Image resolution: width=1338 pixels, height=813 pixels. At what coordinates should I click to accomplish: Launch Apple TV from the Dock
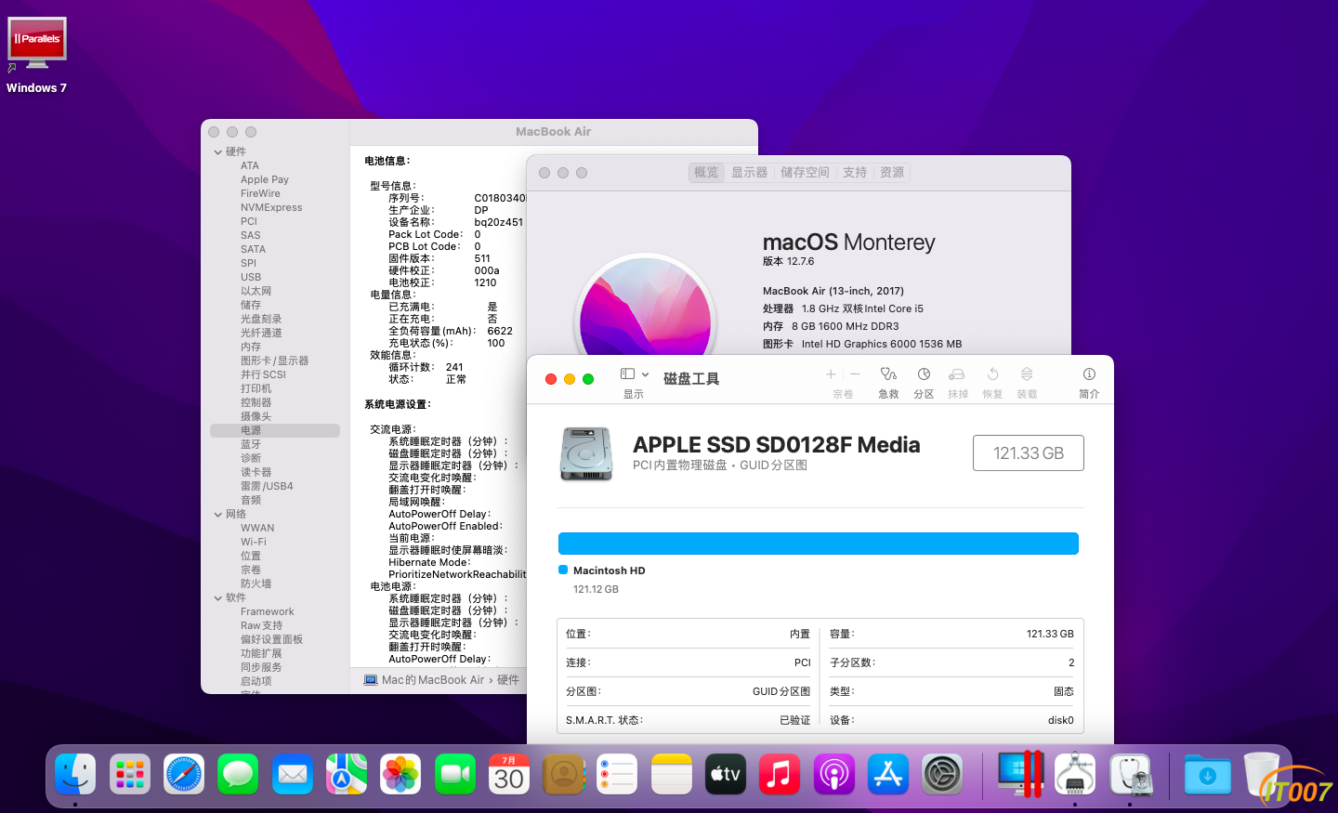726,774
